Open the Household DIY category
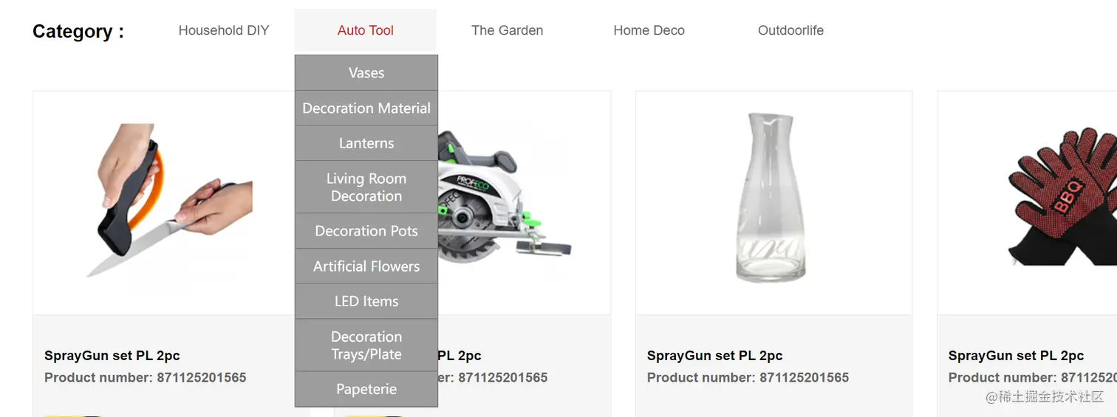Viewport: 1117px width, 417px height. pos(224,30)
